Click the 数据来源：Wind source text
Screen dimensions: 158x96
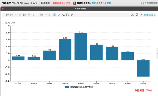143,90
